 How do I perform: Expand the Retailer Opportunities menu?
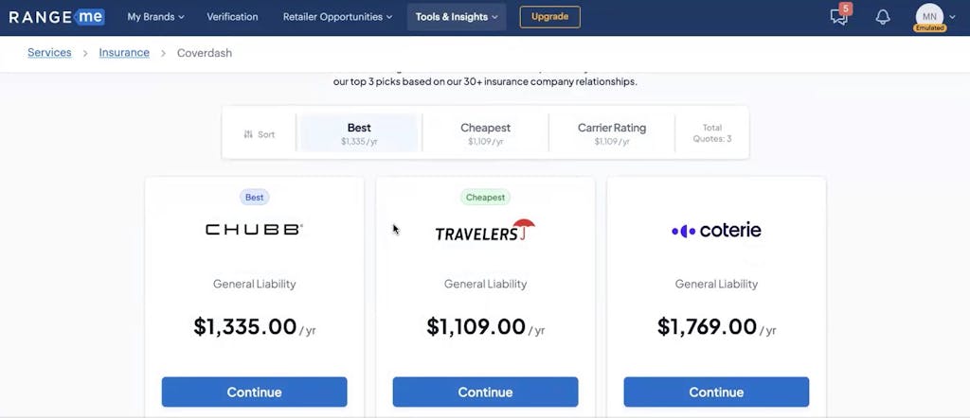coord(337,17)
